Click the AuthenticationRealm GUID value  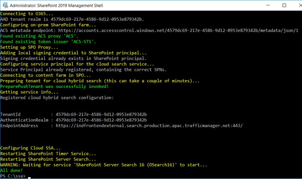tap(101, 120)
